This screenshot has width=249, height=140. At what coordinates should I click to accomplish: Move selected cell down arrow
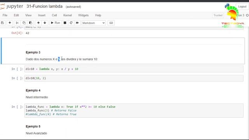(x=45, y=23)
